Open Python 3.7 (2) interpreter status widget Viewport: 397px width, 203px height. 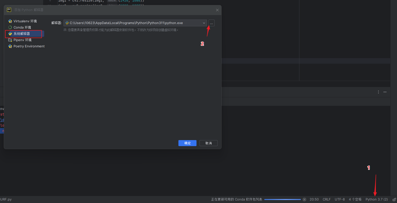[x=377, y=199]
